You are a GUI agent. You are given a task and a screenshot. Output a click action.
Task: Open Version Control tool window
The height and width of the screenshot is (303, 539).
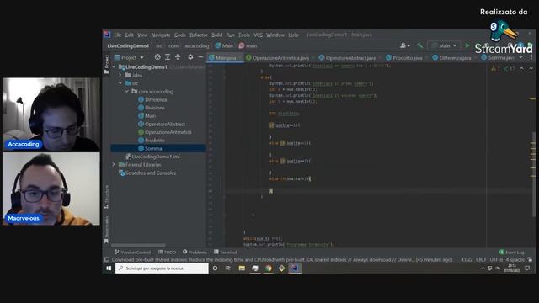(x=133, y=252)
